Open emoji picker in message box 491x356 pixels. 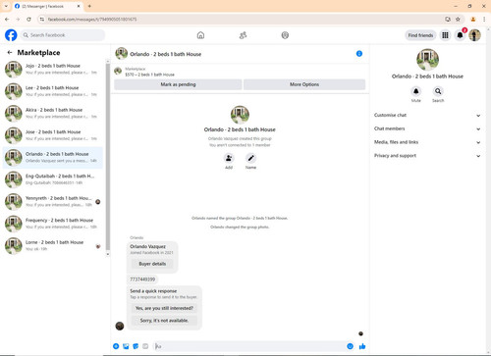350,346
